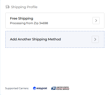Viewport: 109px width, 95px height.
Task: Click the delivery truck icon beside Shipping Profile
Action: coord(7,7)
